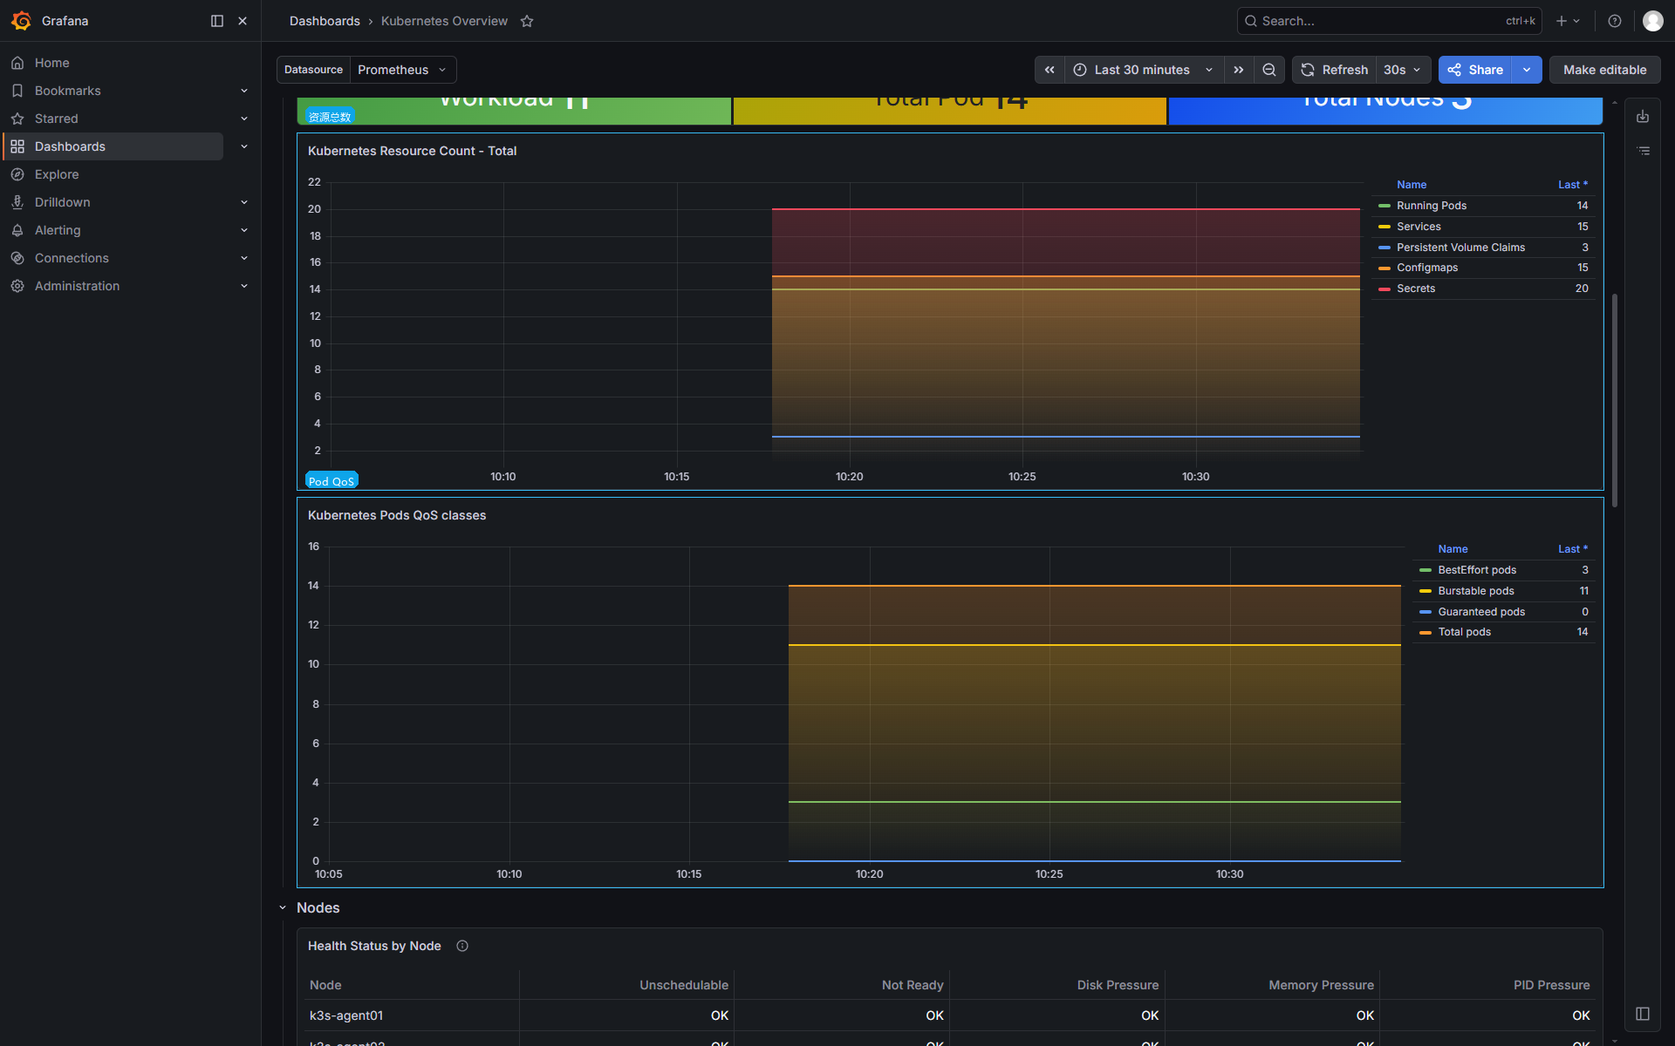This screenshot has height=1046, width=1675.
Task: Click the Refresh dashboard button
Action: (x=1334, y=70)
